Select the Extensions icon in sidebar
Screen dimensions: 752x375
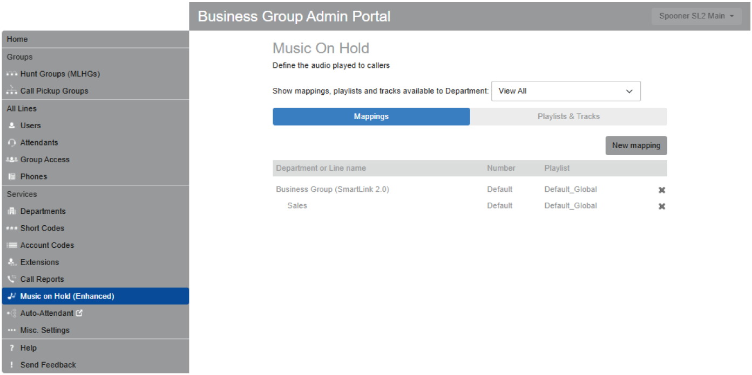(12, 262)
